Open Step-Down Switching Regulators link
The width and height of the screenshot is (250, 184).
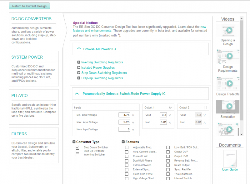(104, 73)
